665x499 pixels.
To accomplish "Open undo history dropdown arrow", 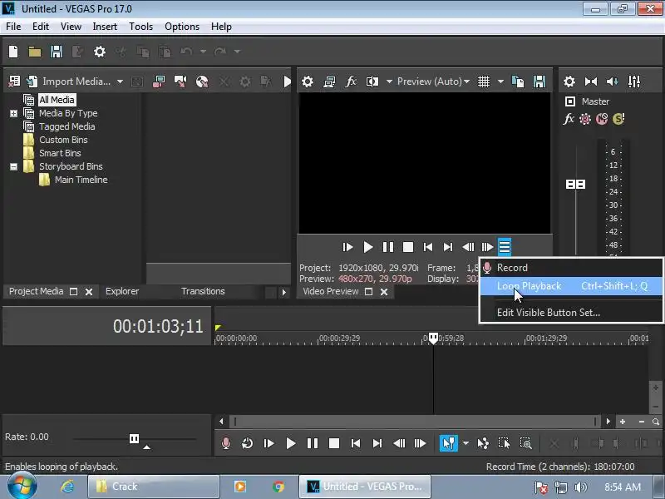I will click(203, 52).
